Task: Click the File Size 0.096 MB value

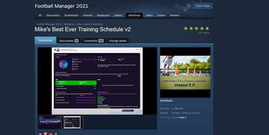Action: [177, 109]
